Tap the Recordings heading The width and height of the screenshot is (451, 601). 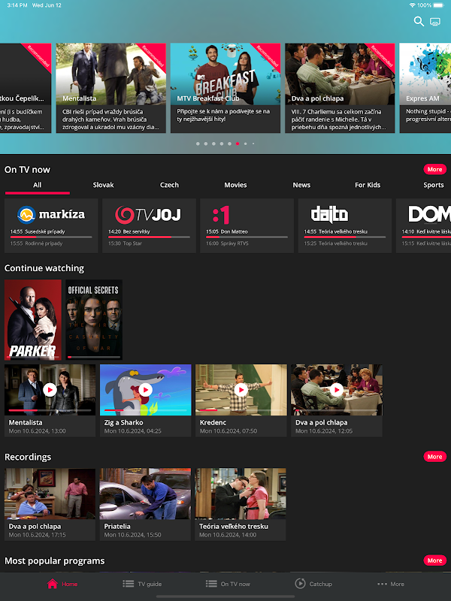[28, 457]
